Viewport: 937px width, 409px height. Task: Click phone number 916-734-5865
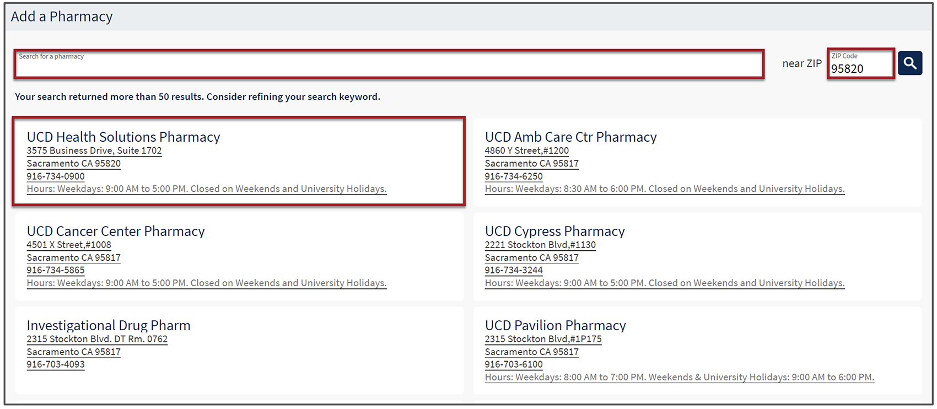tap(56, 271)
